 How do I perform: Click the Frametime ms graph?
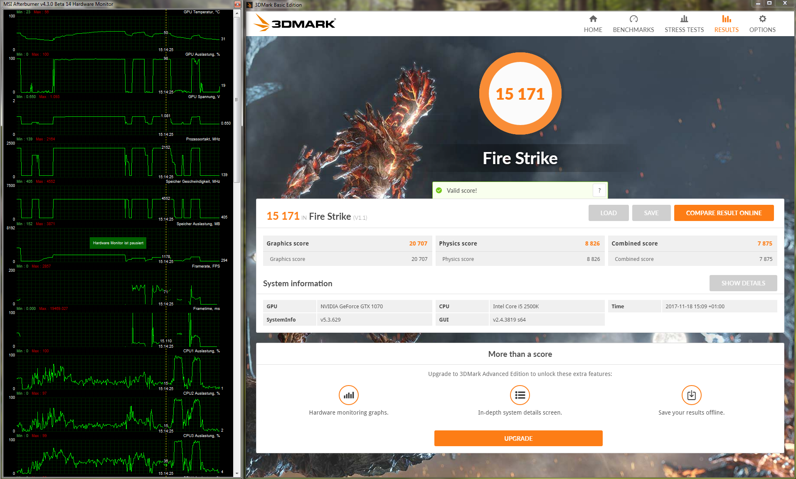[118, 329]
